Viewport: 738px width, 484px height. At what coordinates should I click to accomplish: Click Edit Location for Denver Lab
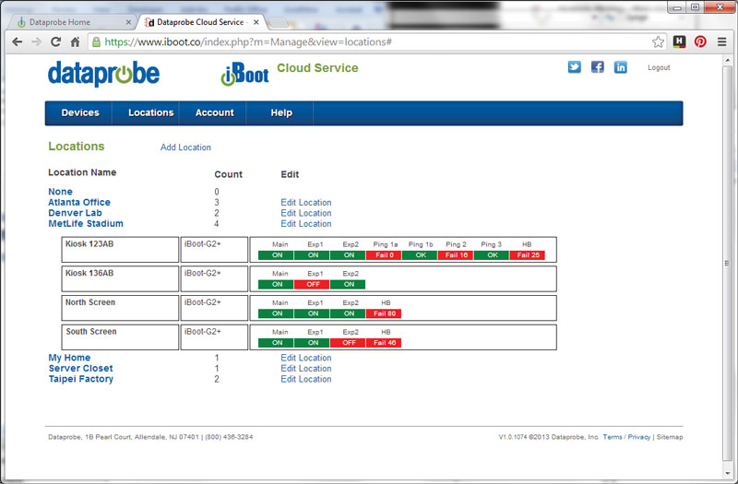click(305, 213)
